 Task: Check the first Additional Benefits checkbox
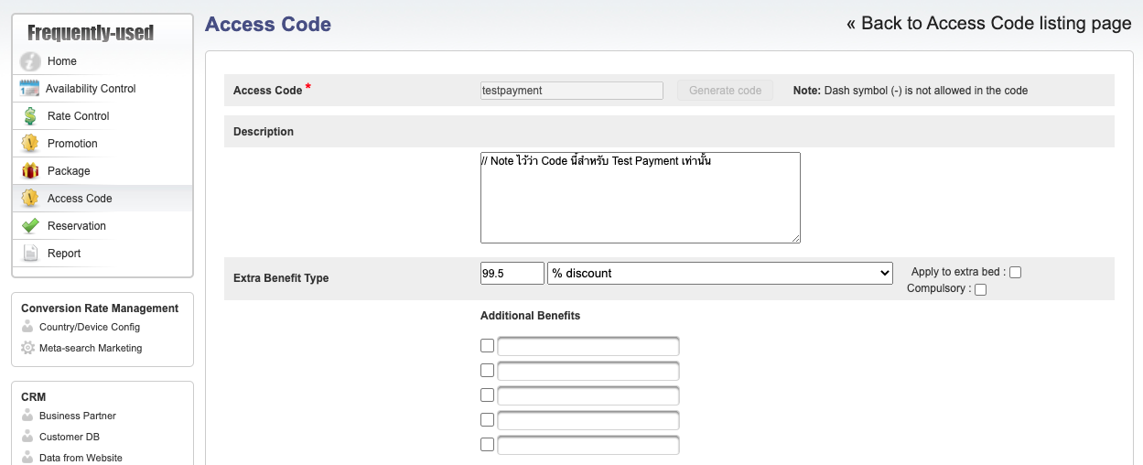pyautogui.click(x=487, y=346)
